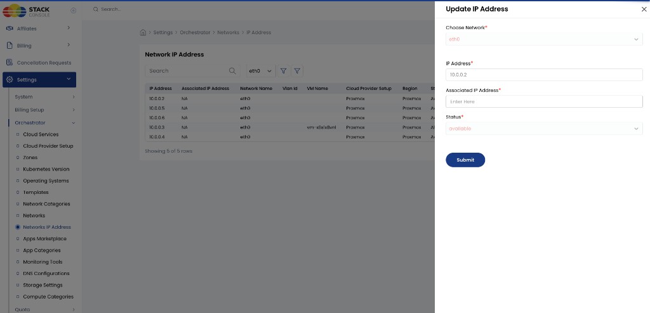Open Networks menu item in sidebar
The image size is (650, 313).
coord(34,215)
